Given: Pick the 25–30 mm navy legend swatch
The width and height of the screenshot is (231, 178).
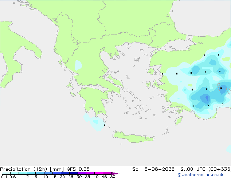Looking at the screenshot, I should coord(74,173).
